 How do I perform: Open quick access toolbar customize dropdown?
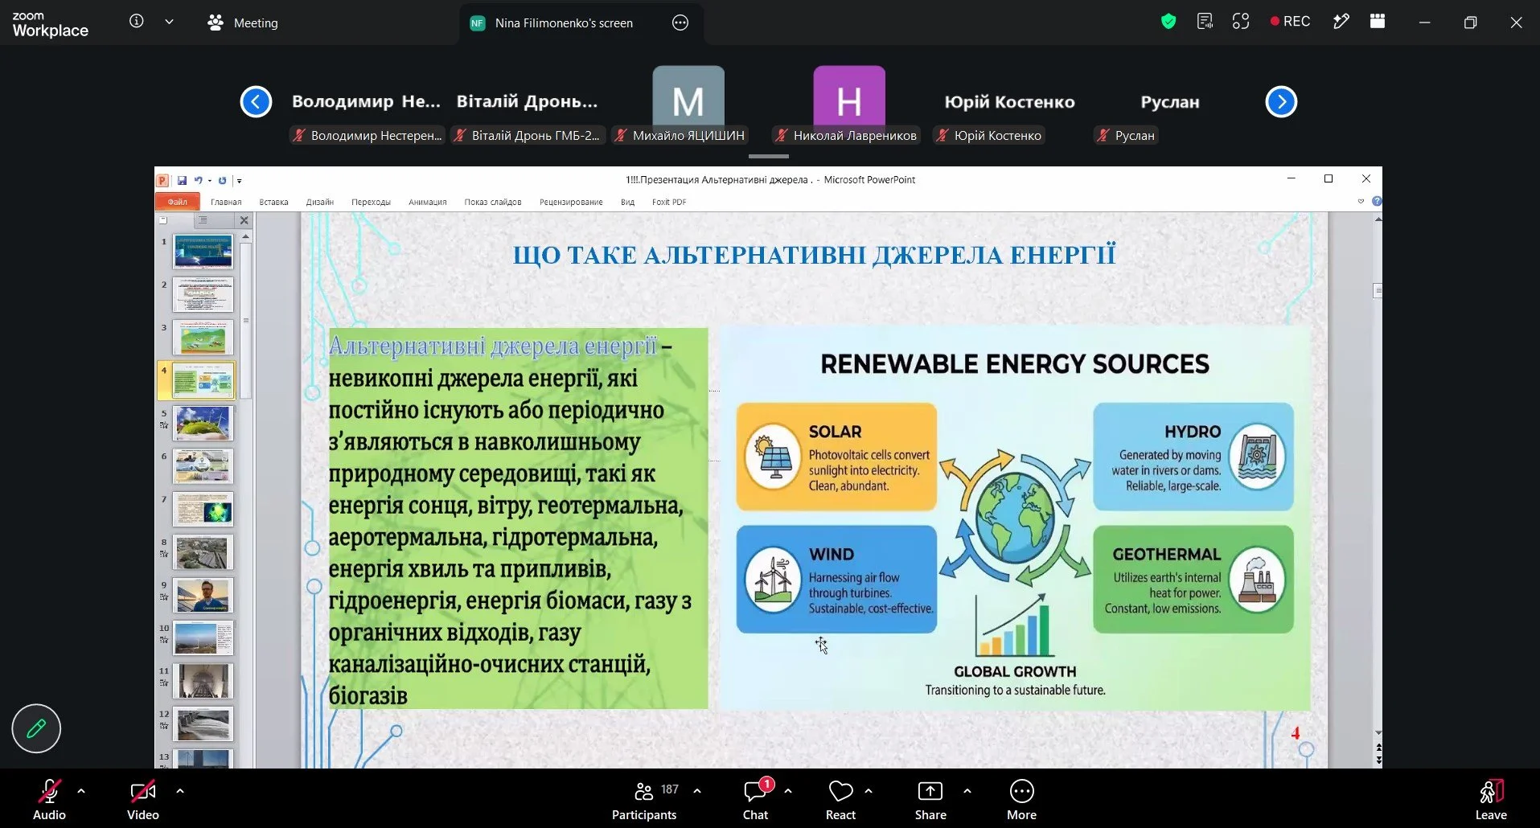coord(239,181)
